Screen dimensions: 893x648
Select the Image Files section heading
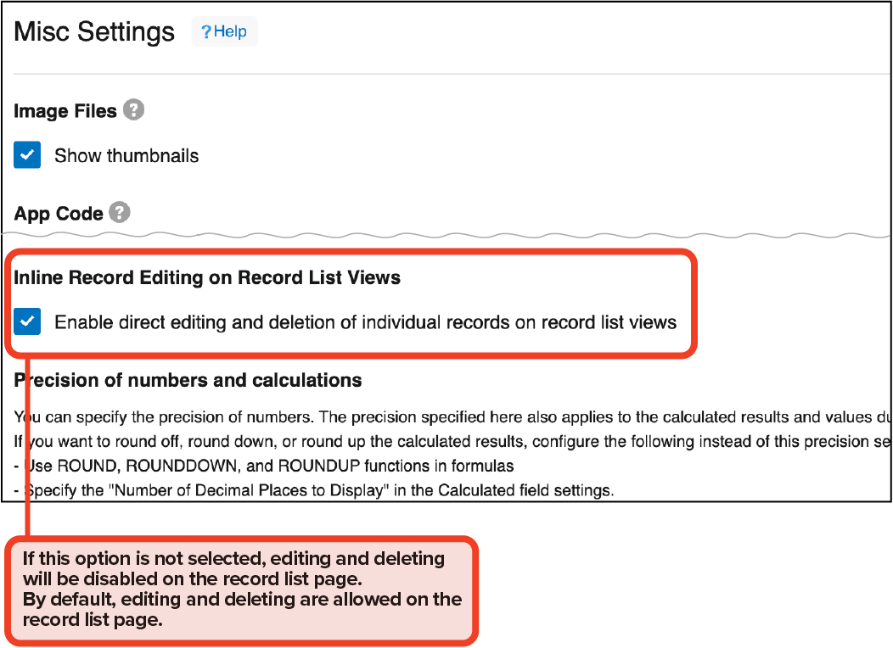65,111
